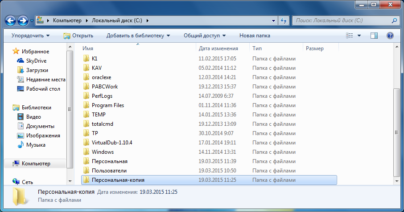
Task: Select the totalcmd folder icon
Action: tap(87, 124)
